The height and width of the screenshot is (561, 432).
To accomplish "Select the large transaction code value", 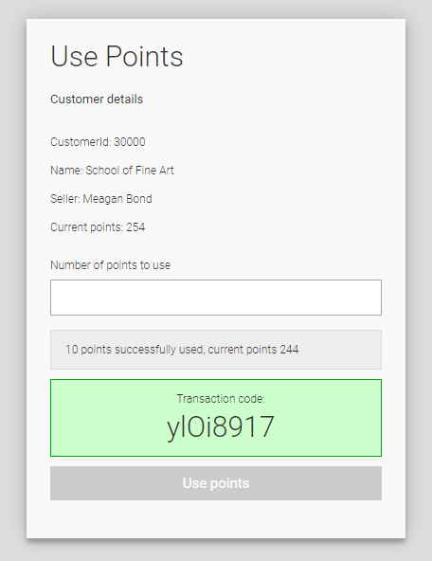I will pyautogui.click(x=221, y=426).
